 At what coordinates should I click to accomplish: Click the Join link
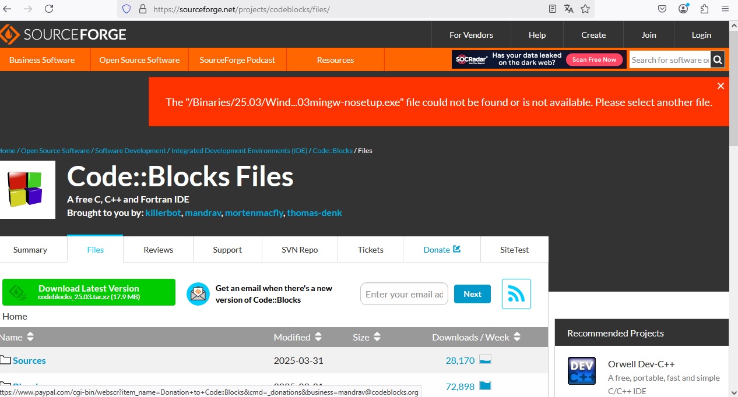[649, 35]
